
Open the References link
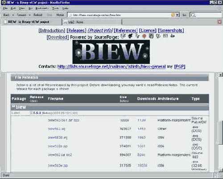(126, 30)
